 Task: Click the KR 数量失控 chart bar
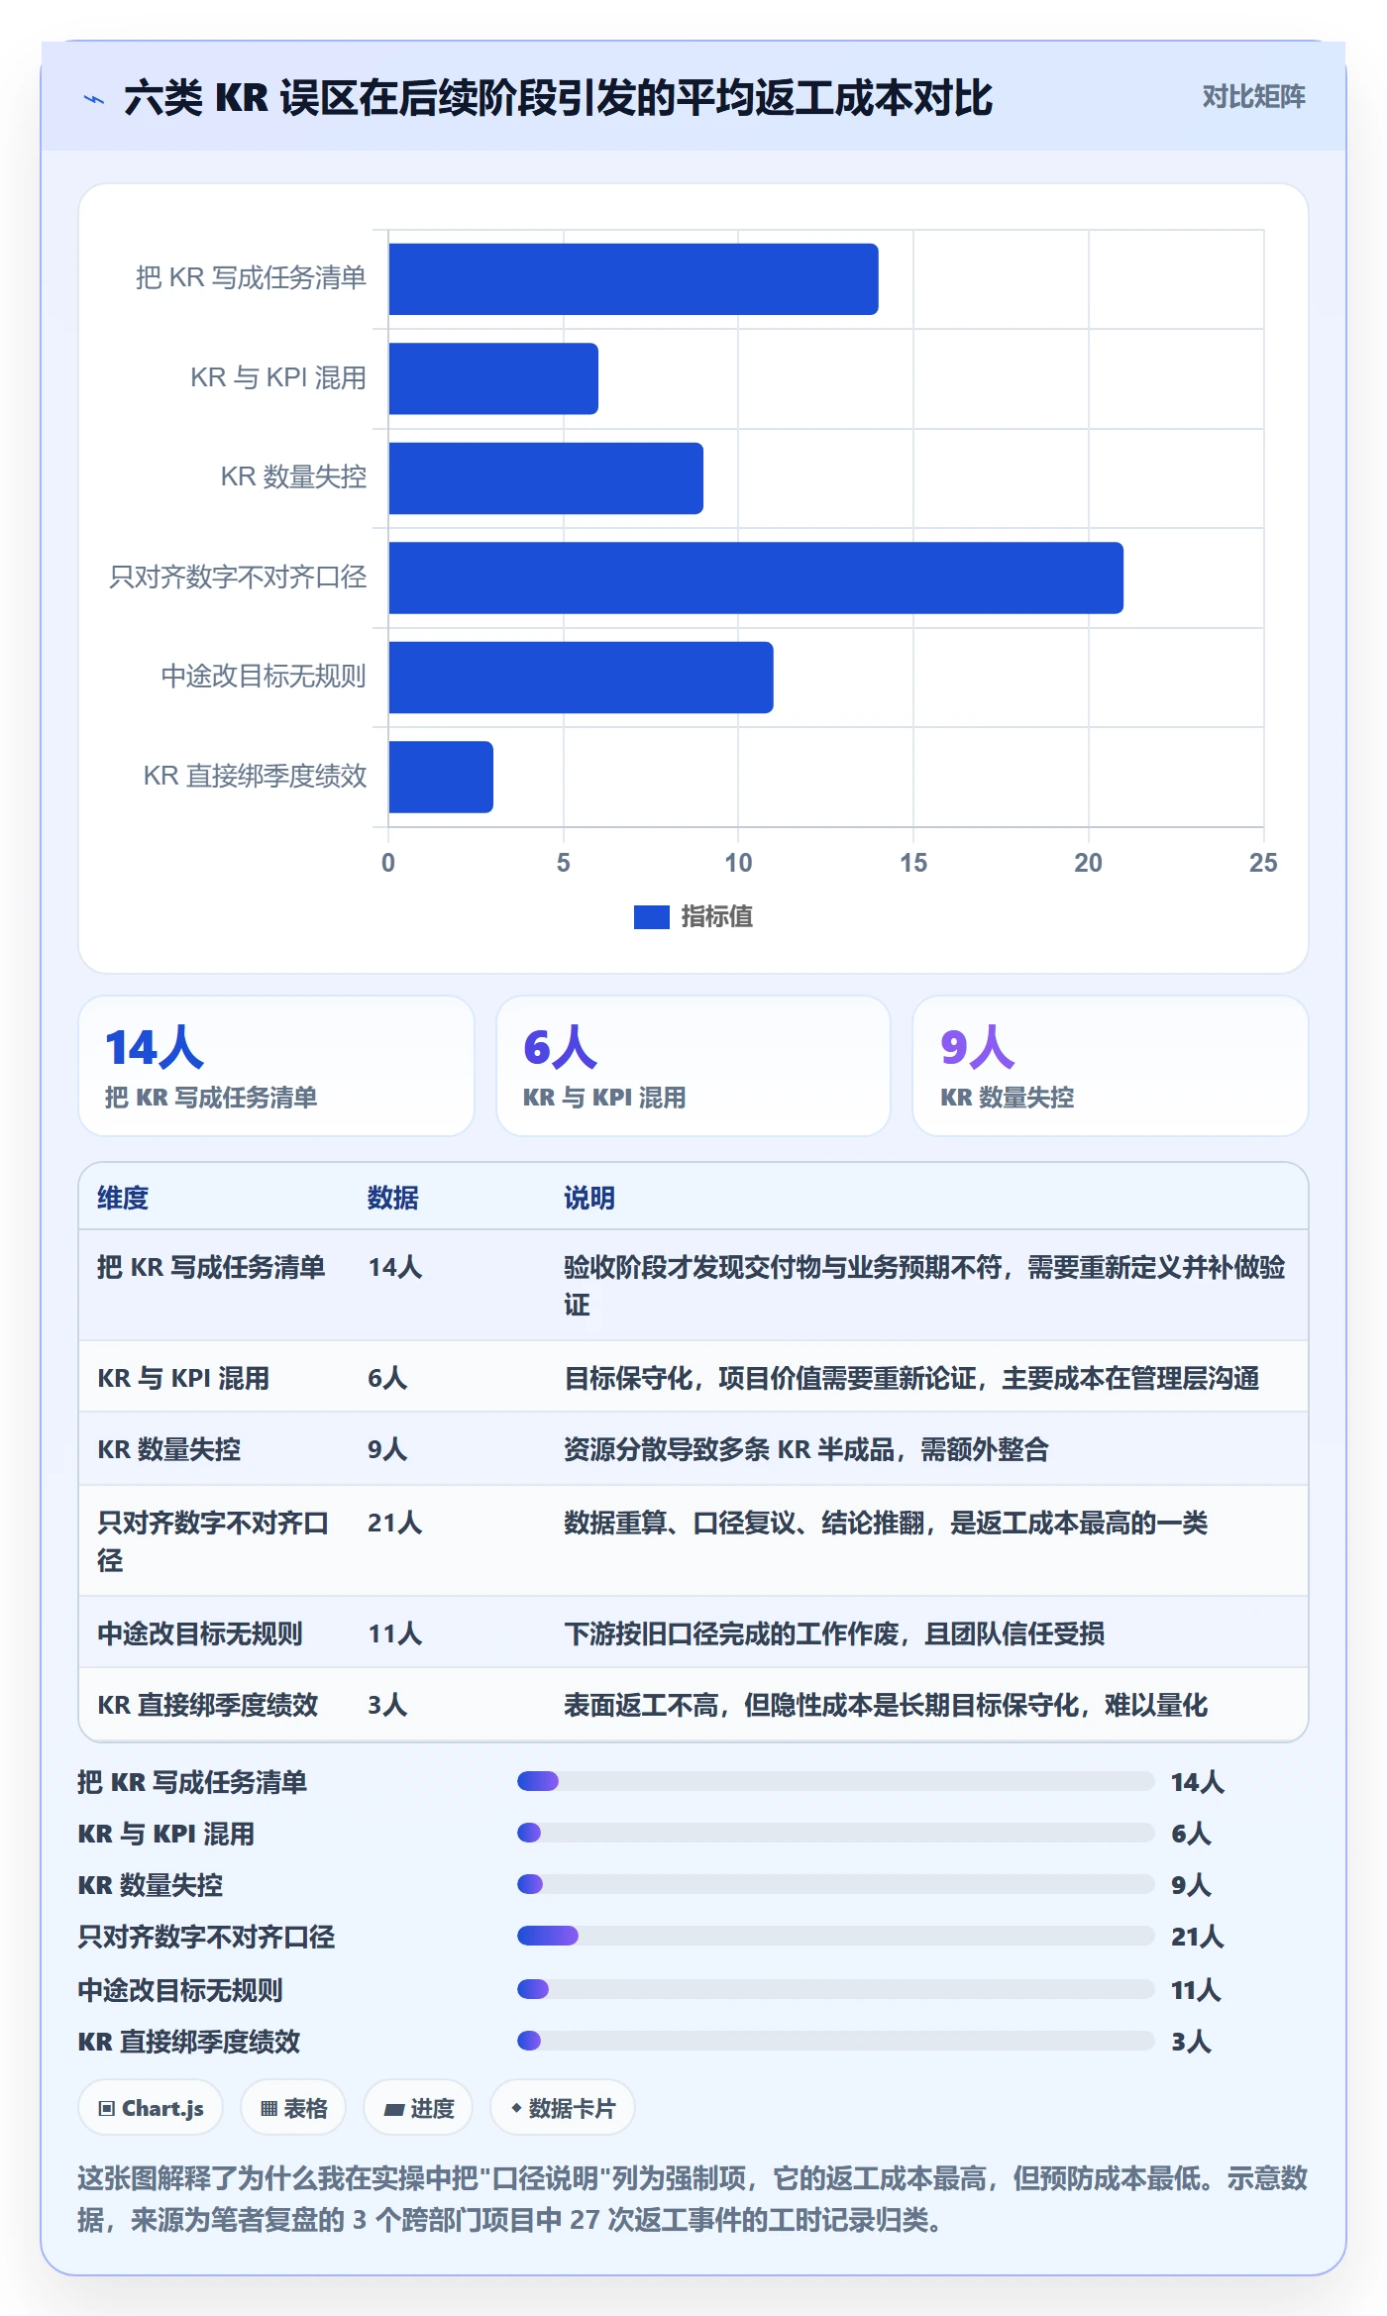click(546, 478)
